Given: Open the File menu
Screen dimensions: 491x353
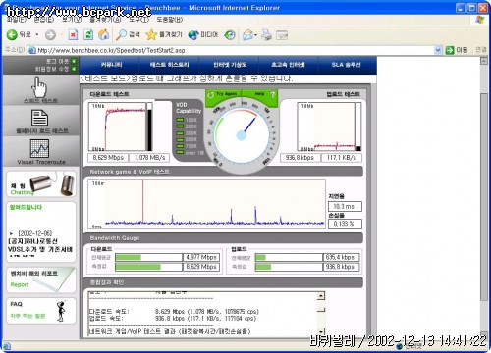Looking at the screenshot, I should [16, 20].
